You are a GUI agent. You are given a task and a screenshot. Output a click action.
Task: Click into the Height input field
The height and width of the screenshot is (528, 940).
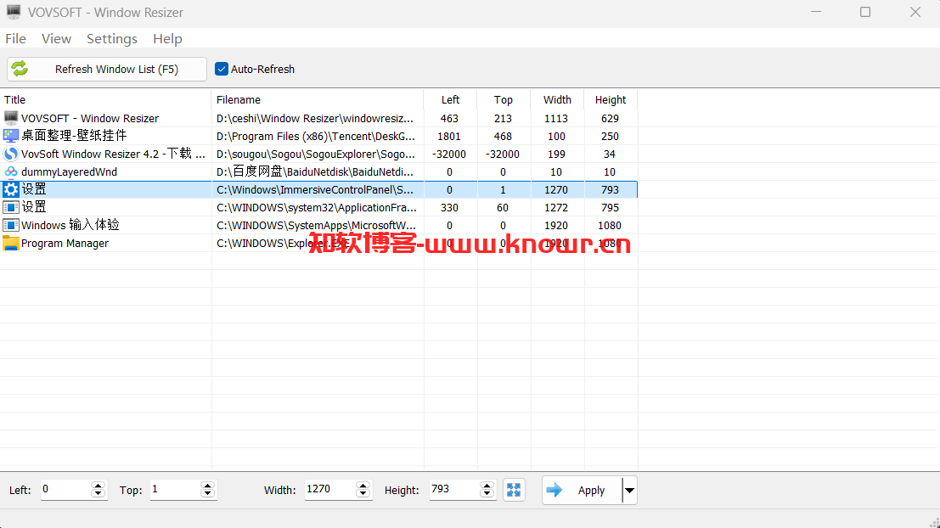click(454, 489)
